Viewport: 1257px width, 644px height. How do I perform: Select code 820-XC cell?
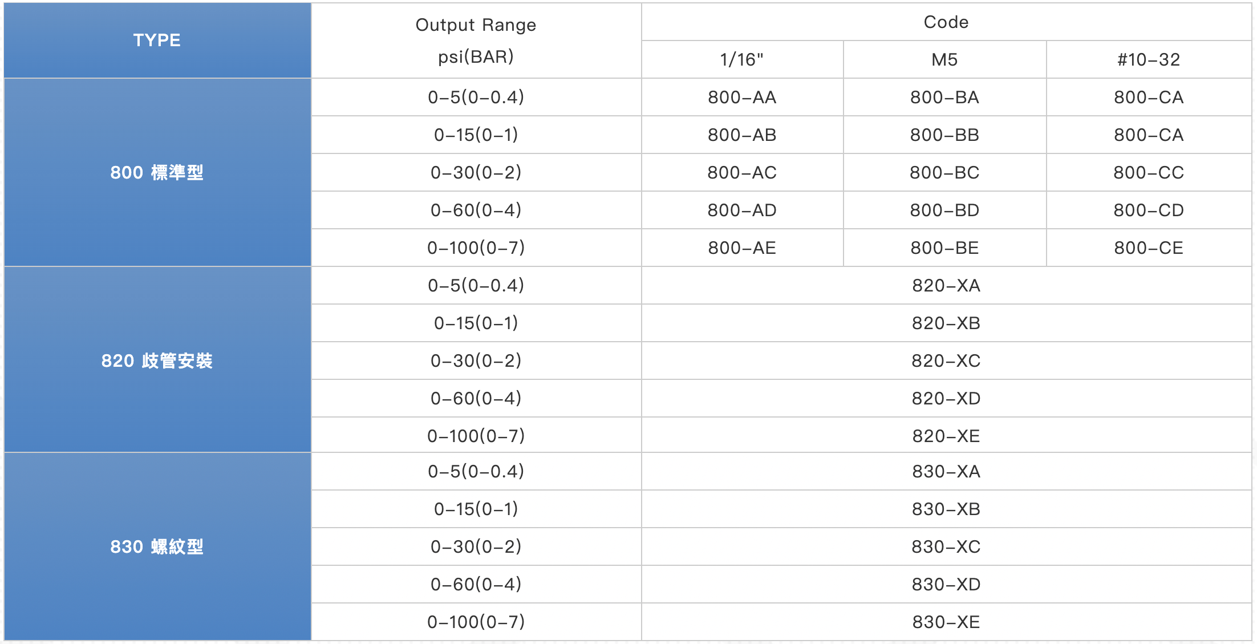946,361
